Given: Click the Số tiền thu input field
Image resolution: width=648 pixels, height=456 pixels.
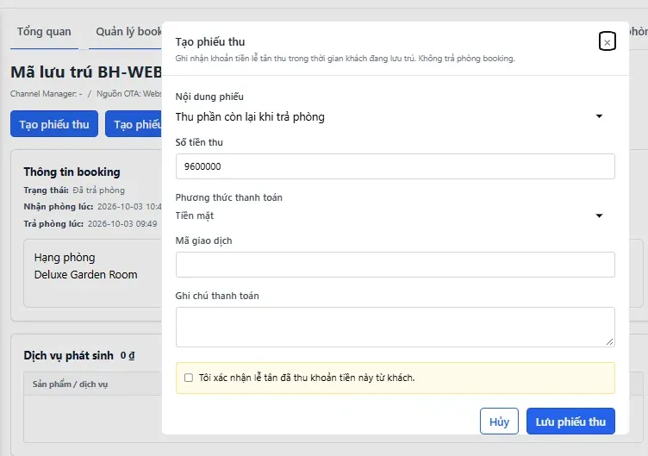Looking at the screenshot, I should [x=395, y=166].
